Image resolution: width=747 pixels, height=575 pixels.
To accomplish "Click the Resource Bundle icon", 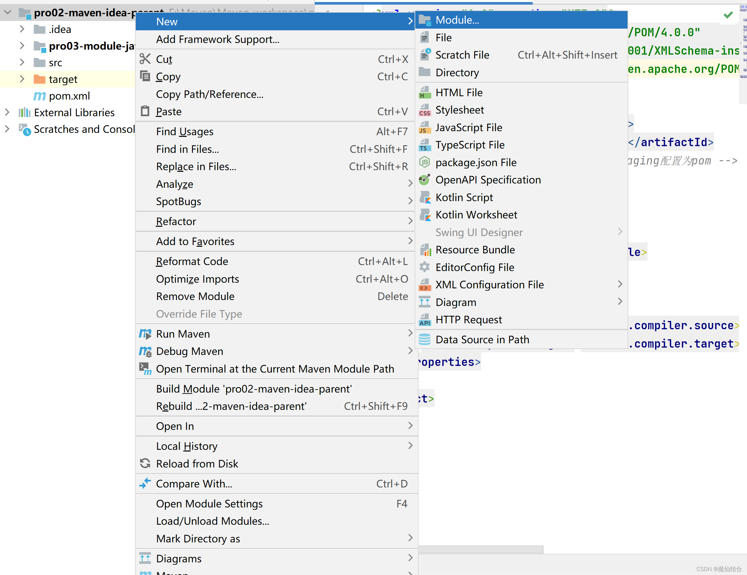I will point(425,249).
